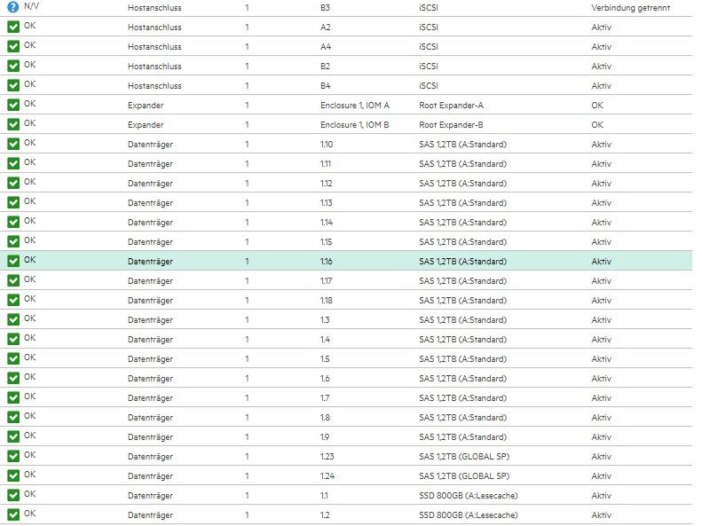Image resolution: width=702 pixels, height=526 pixels.
Task: Click the Hostanschluss B2 location cell
Action: pos(326,67)
